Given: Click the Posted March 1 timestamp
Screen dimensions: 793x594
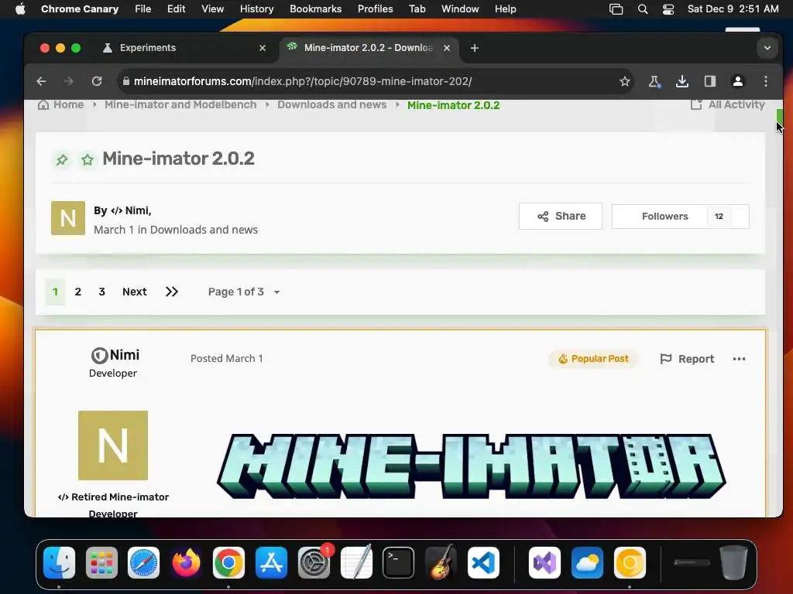Looking at the screenshot, I should [x=227, y=358].
